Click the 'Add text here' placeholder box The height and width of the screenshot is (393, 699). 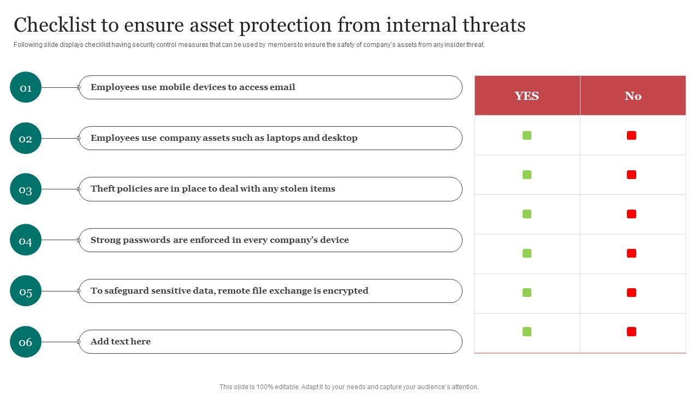pyautogui.click(x=270, y=342)
